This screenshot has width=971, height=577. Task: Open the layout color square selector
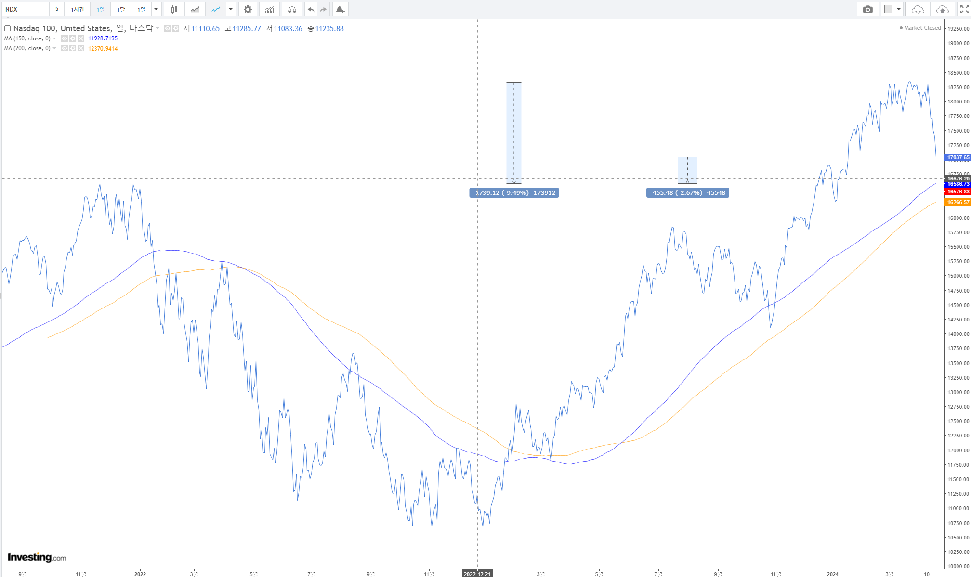889,9
